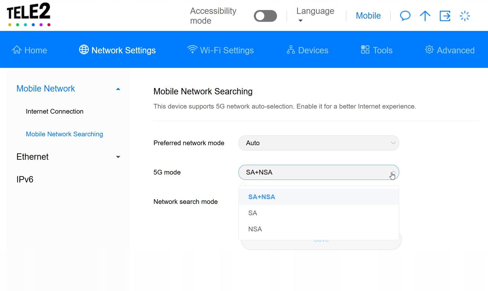
Task: Switch to the Tools tab
Action: 377,50
